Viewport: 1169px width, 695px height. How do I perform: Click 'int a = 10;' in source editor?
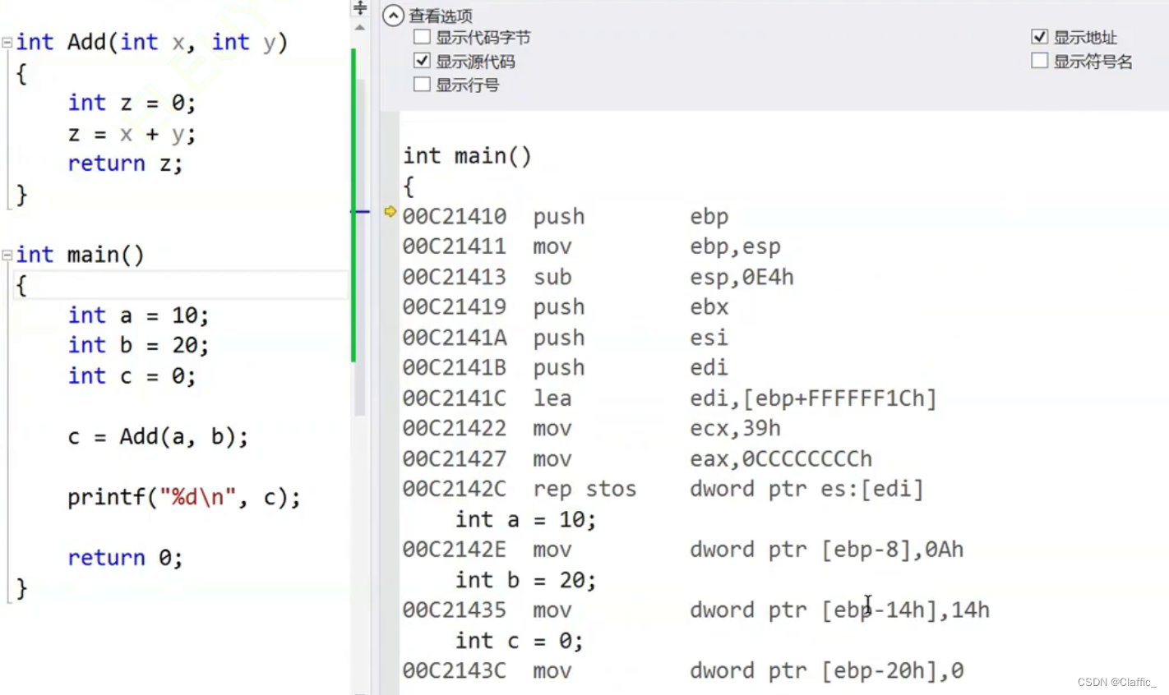[138, 316]
